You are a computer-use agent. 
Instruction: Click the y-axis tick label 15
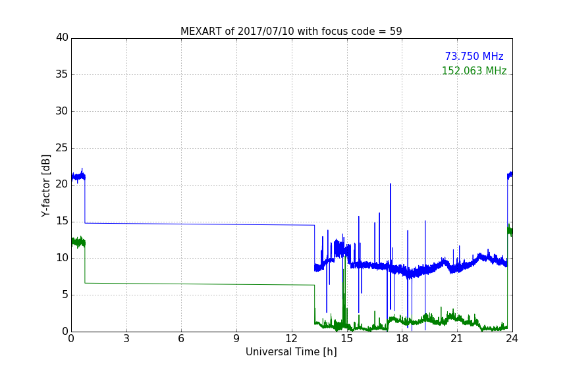(62, 221)
